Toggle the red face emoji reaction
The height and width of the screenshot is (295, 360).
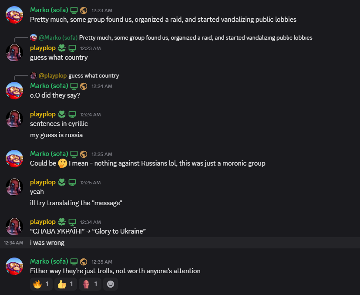tap(91, 285)
